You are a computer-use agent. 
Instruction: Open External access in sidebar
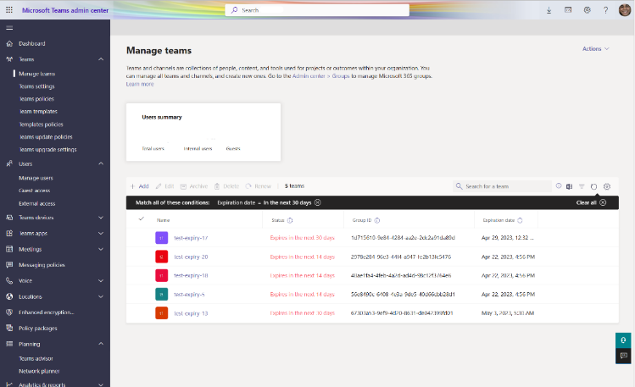point(36,203)
